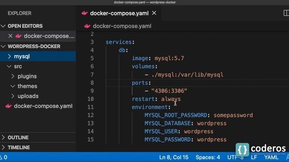This screenshot has height=162, width=289.
Task: Click the split editor icon
Action: [286, 13]
